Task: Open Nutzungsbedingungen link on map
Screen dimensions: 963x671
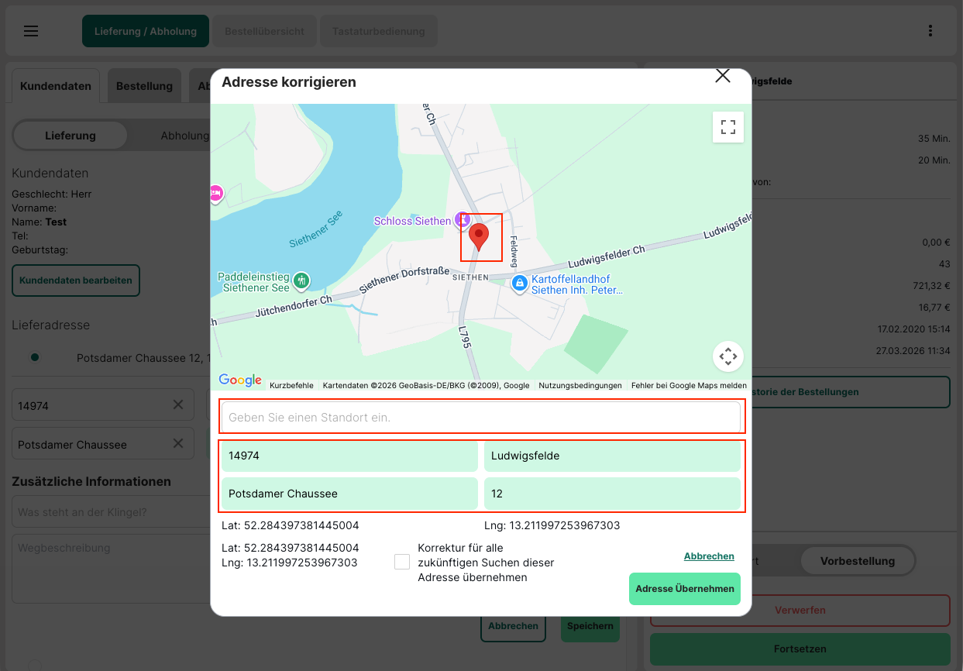Action: click(x=580, y=385)
